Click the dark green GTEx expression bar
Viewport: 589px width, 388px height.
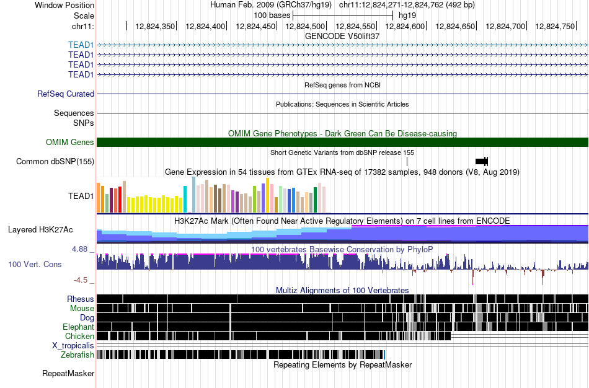315,200
